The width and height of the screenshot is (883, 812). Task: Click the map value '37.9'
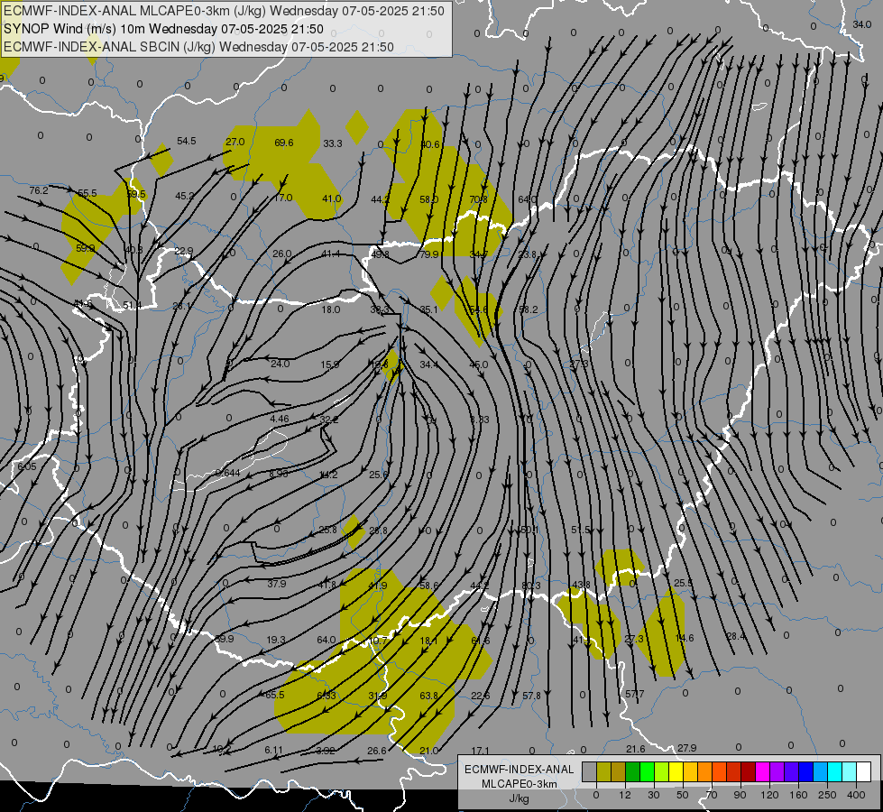tap(277, 584)
